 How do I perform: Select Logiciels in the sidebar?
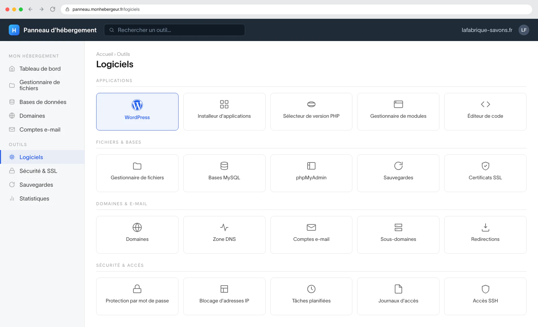click(x=42, y=157)
